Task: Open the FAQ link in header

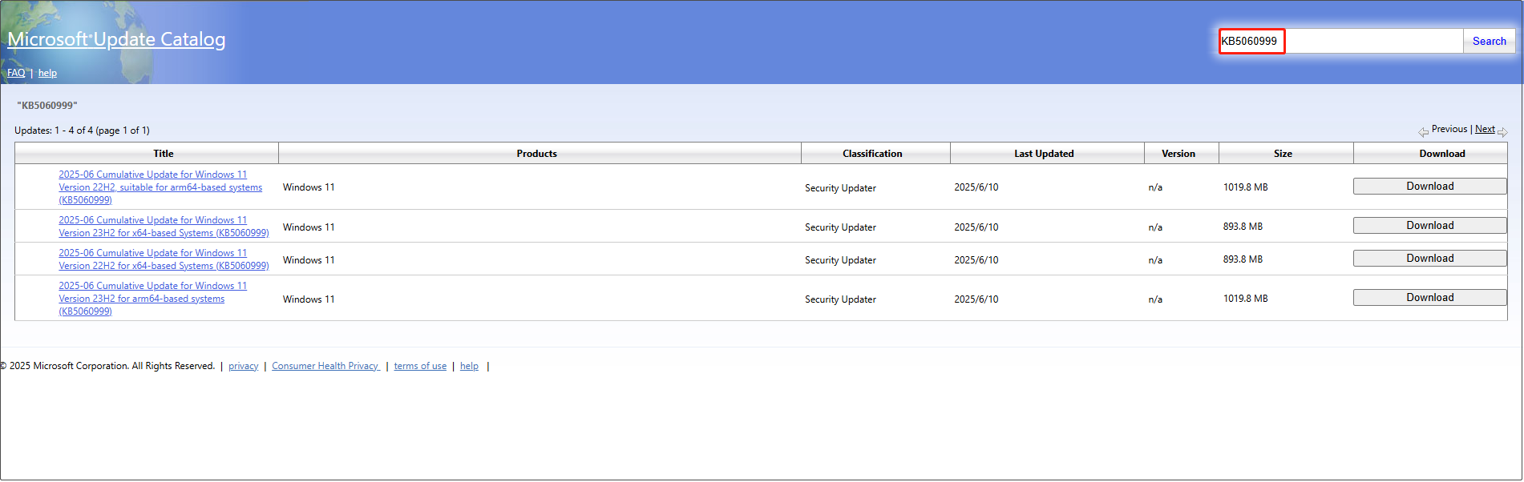Action: (x=16, y=73)
